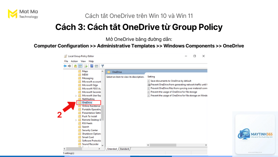The width and height of the screenshot is (278, 157).
Task: Select the Software Protection tree item
Action: click(x=91, y=141)
